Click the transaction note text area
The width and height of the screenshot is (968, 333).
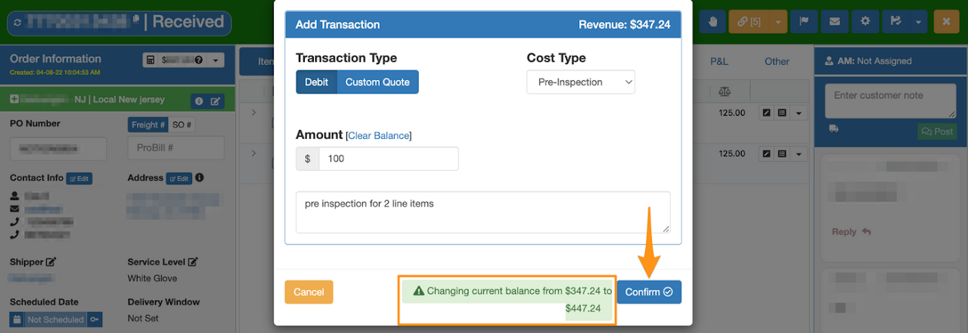(483, 212)
